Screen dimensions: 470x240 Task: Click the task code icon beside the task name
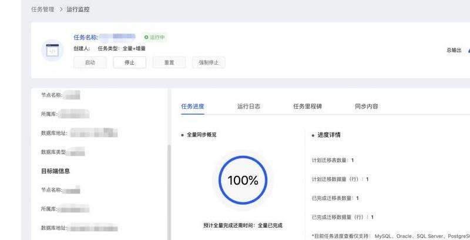[52, 51]
